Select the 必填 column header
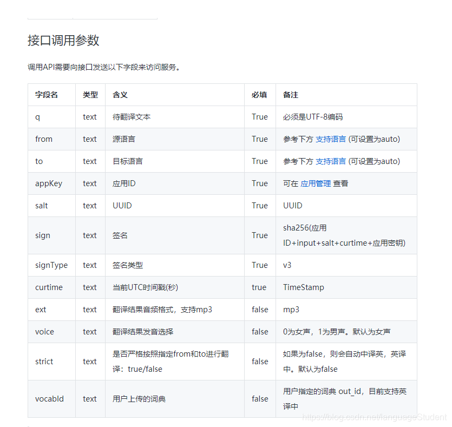 click(x=259, y=95)
